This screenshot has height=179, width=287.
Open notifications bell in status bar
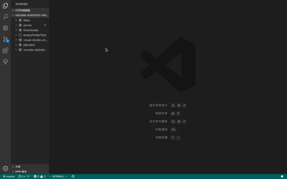click(282, 176)
